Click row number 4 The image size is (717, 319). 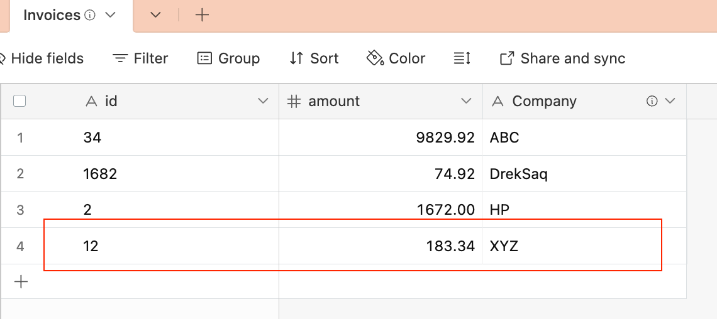click(x=19, y=246)
